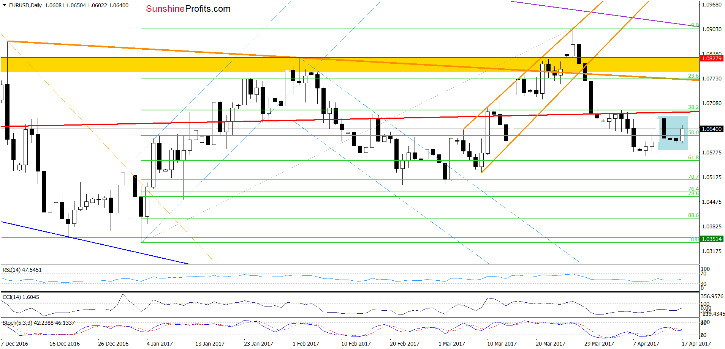Screen dimensions: 725x349
Task: Open the SunshineProfits.com watermark link
Action: tap(188, 9)
